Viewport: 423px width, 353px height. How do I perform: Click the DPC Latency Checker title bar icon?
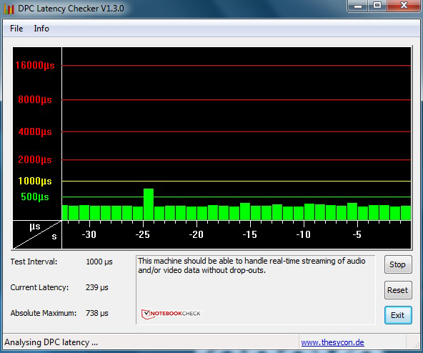[x=9, y=9]
